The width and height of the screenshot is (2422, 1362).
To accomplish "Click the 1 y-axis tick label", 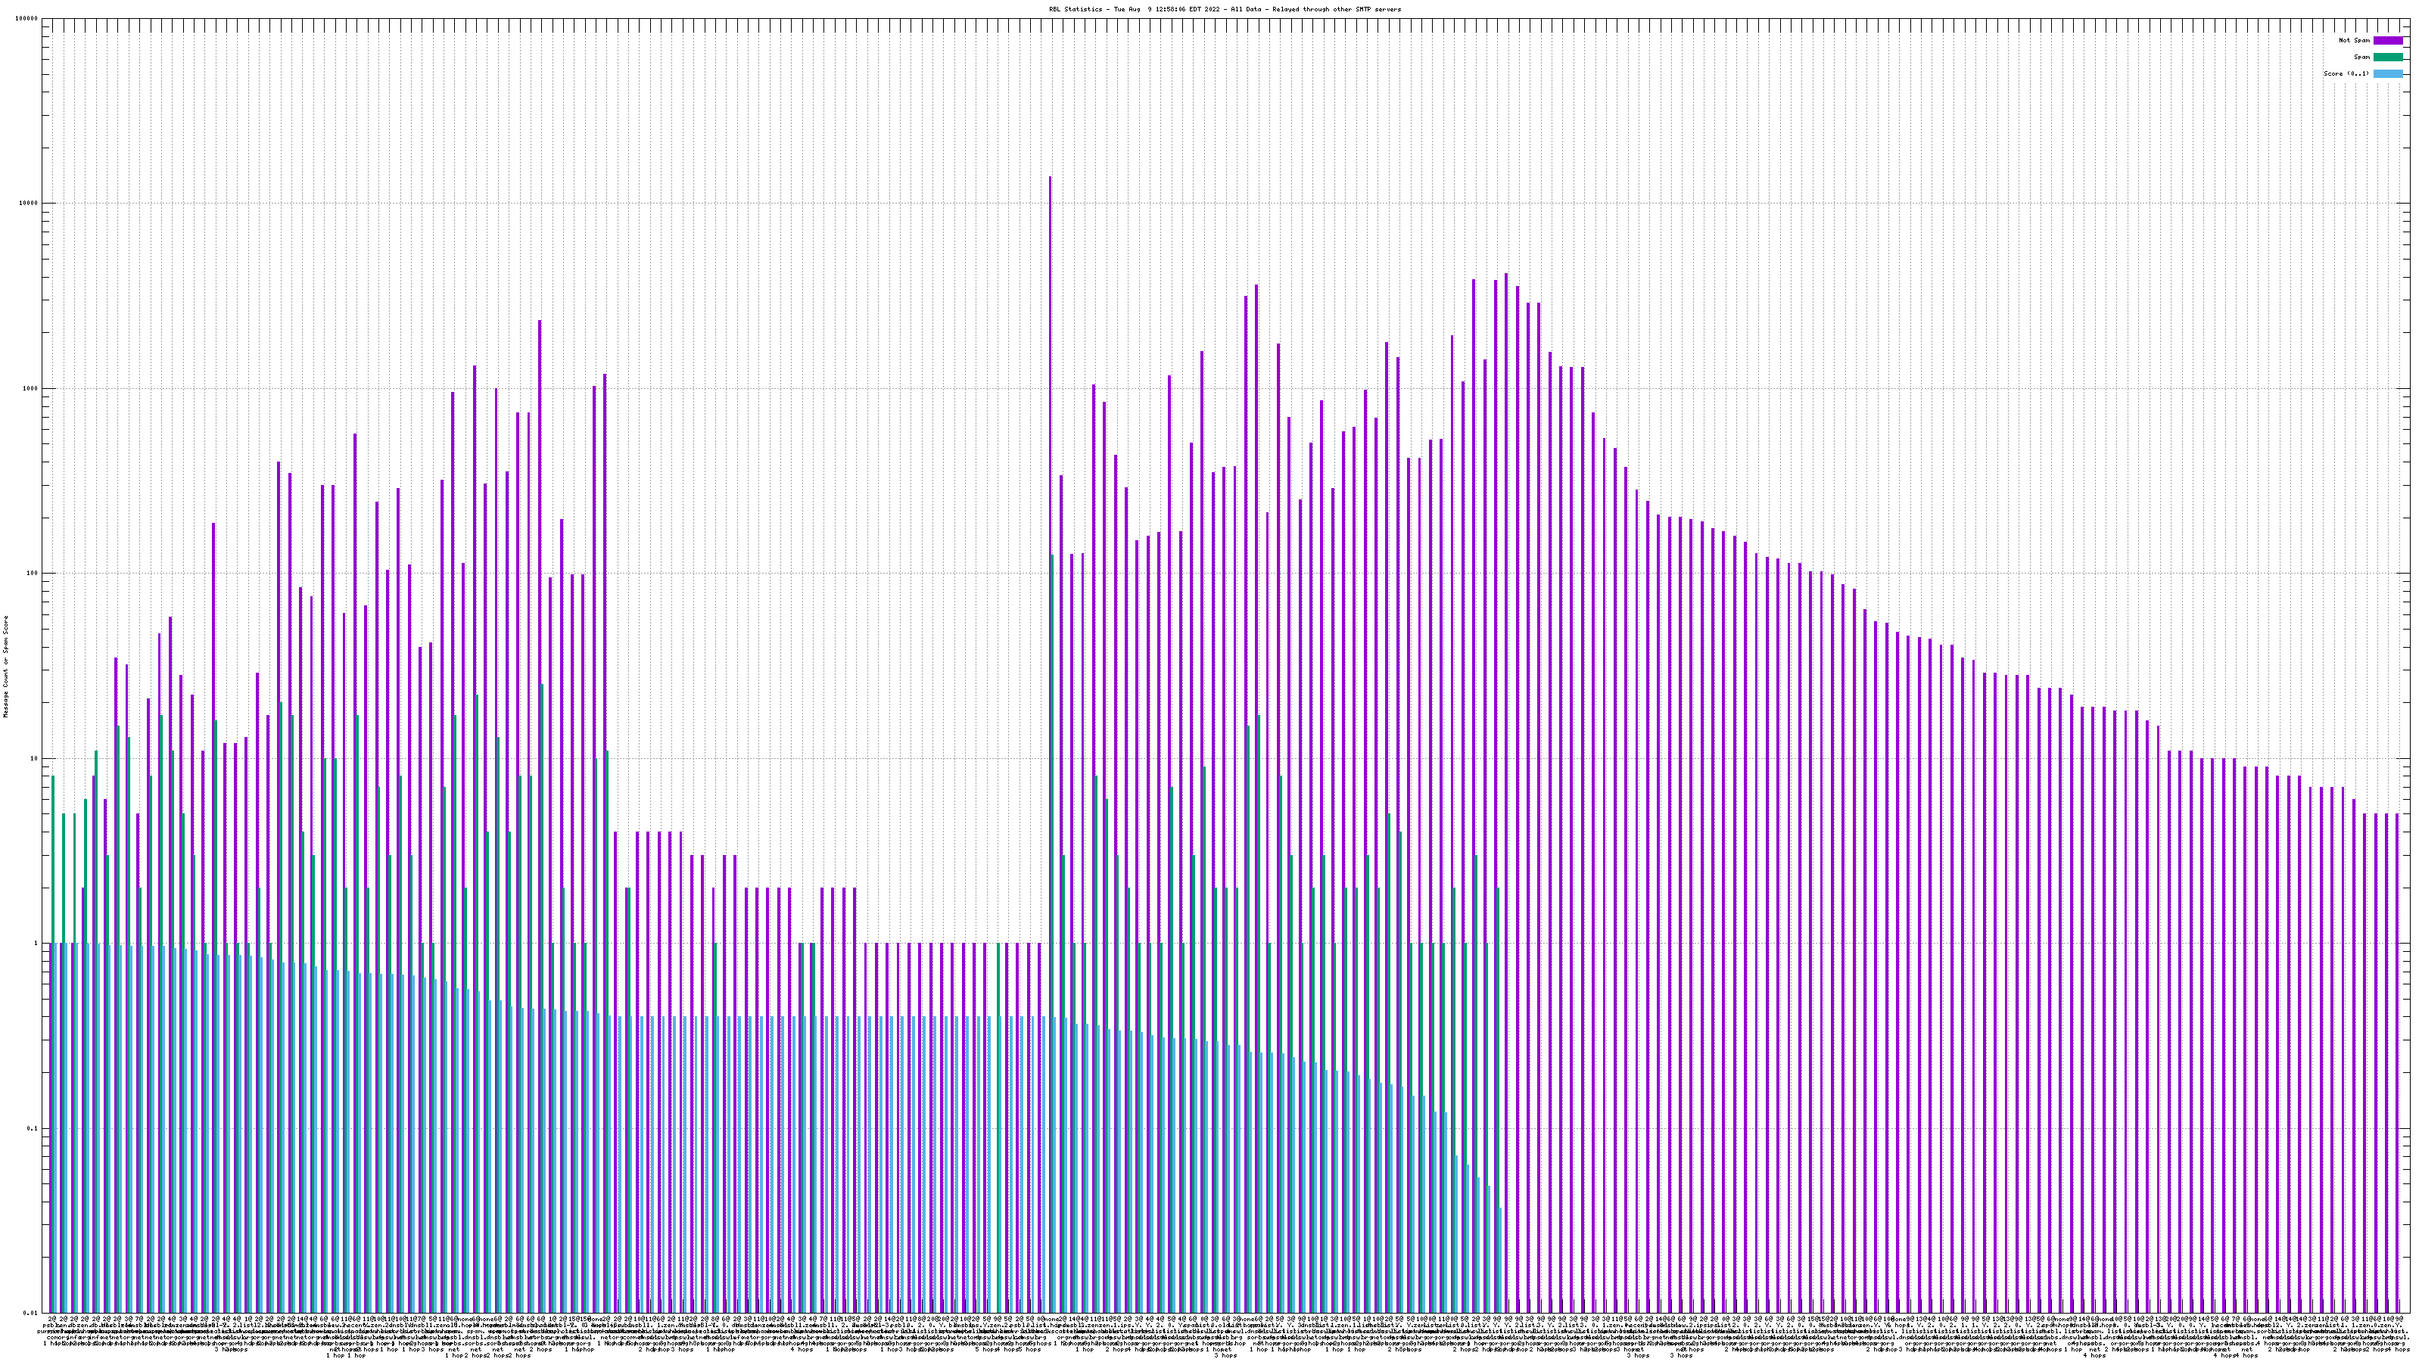I will (36, 943).
